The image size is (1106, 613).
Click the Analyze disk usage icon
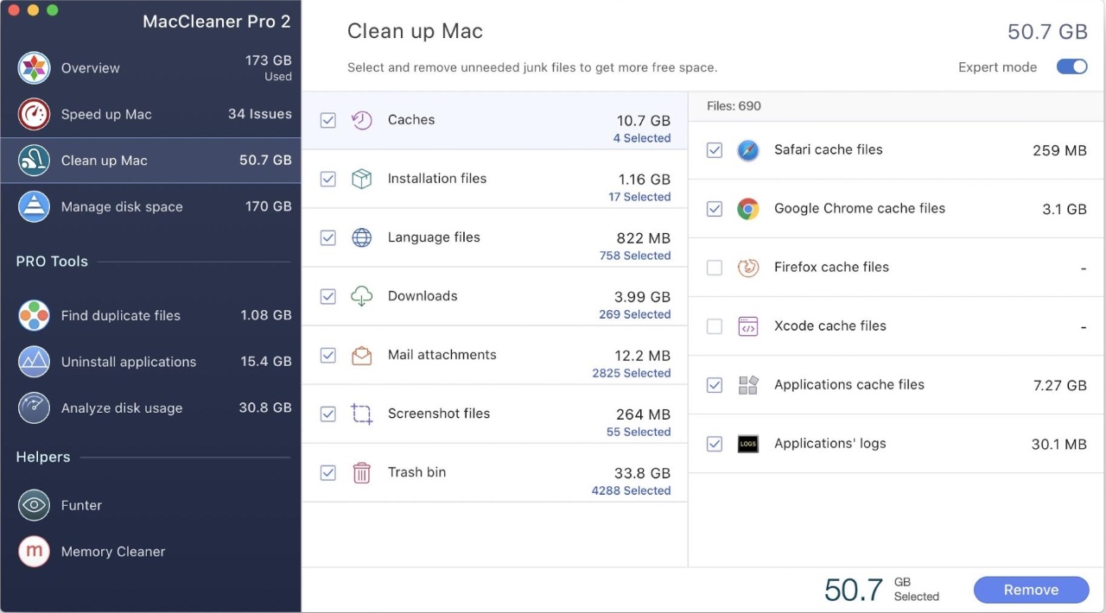point(34,408)
